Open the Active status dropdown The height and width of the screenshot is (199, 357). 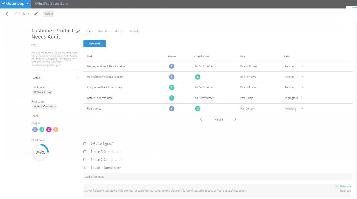[56, 78]
